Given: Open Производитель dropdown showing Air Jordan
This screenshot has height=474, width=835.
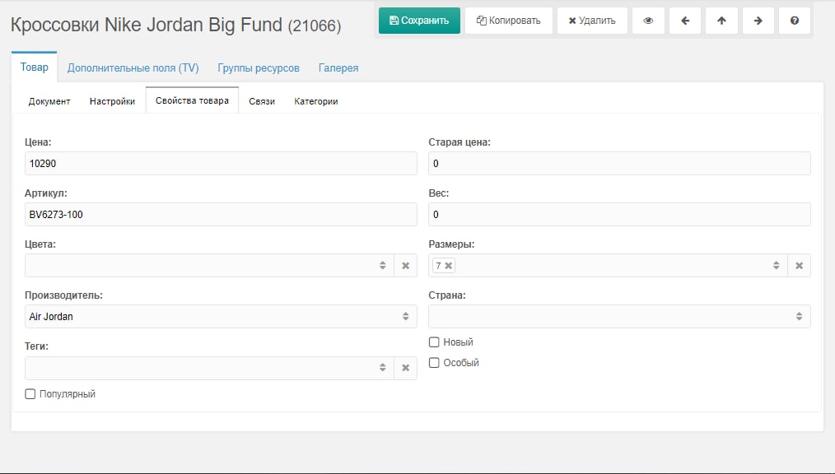Looking at the screenshot, I should (x=221, y=317).
